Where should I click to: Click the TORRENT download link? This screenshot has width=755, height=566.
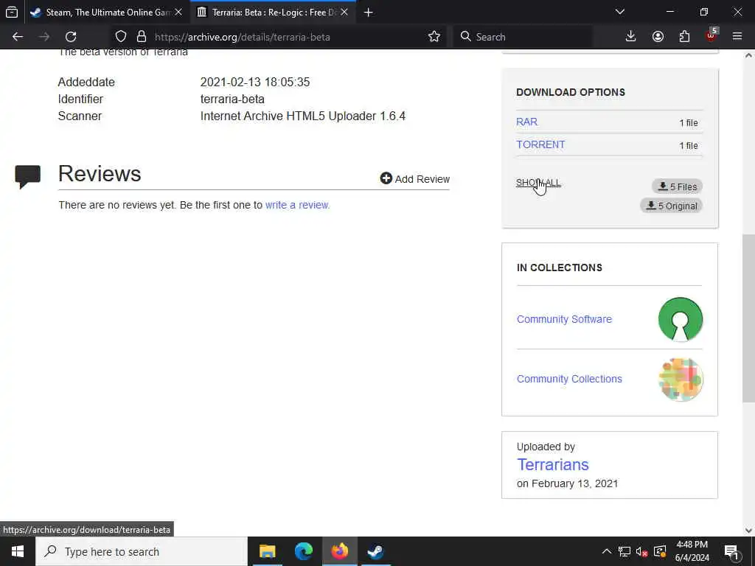coord(540,144)
